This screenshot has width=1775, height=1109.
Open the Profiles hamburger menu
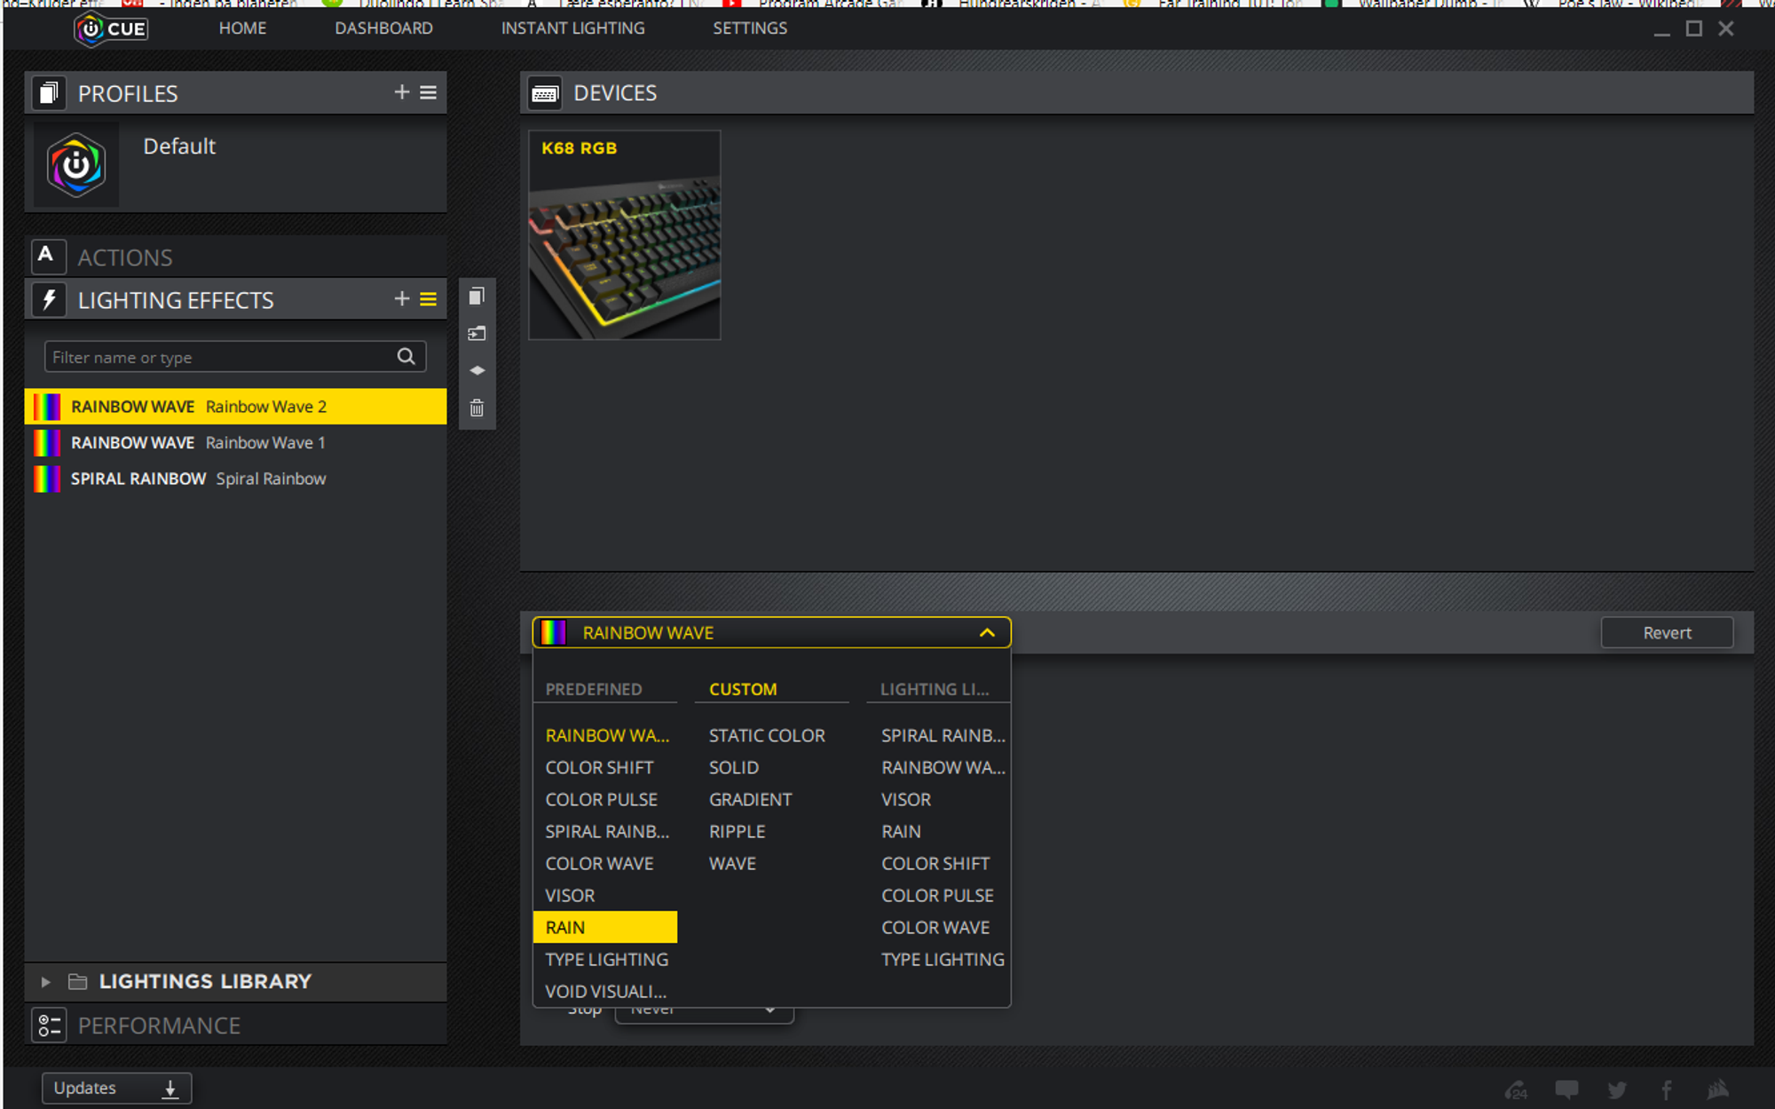click(x=429, y=92)
